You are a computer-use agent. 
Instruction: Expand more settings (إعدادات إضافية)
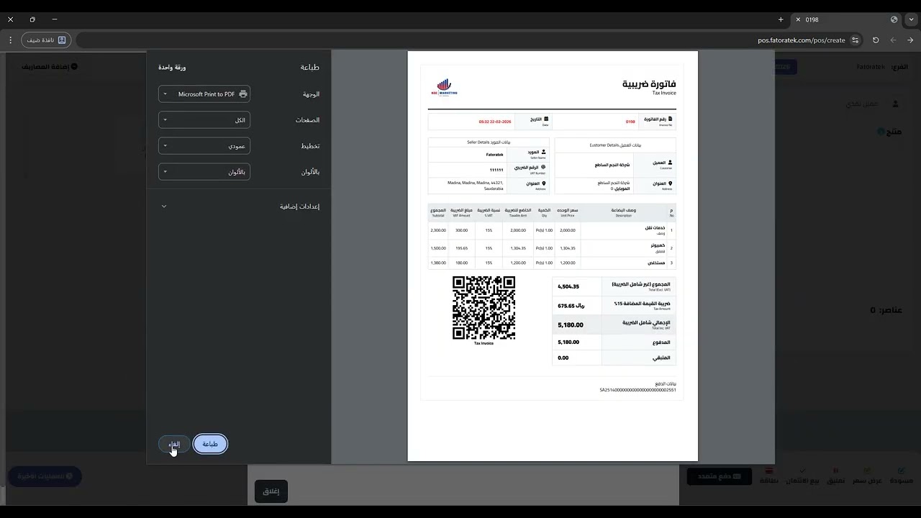tap(239, 206)
